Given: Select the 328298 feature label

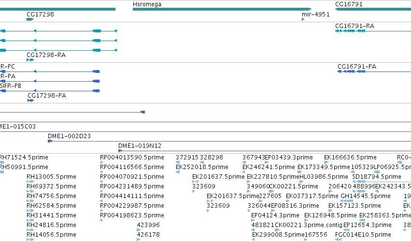Looking at the screenshot, I should 211,157.
